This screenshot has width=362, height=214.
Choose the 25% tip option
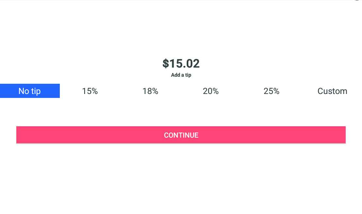pyautogui.click(x=271, y=91)
